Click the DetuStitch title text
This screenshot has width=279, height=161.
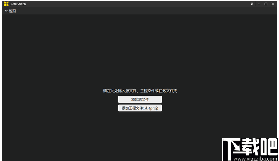click(18, 4)
